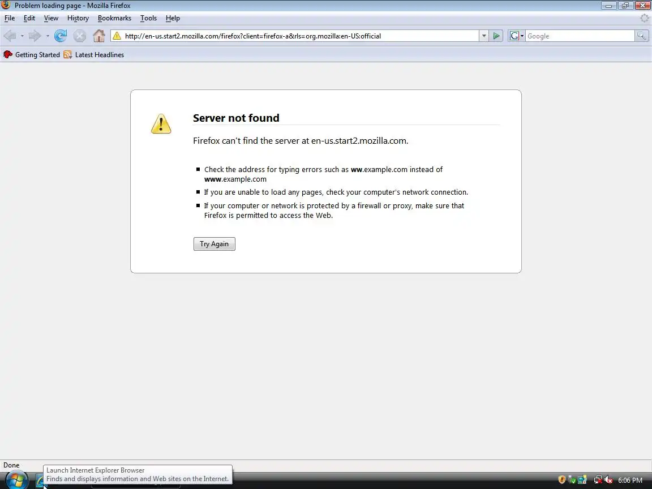Minimize the Firefox window
This screenshot has height=489, width=652.
(609, 6)
